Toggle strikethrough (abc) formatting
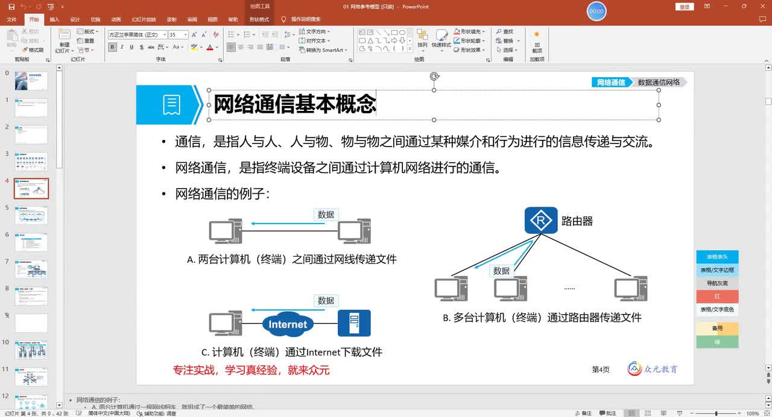The image size is (772, 417). (x=151, y=47)
